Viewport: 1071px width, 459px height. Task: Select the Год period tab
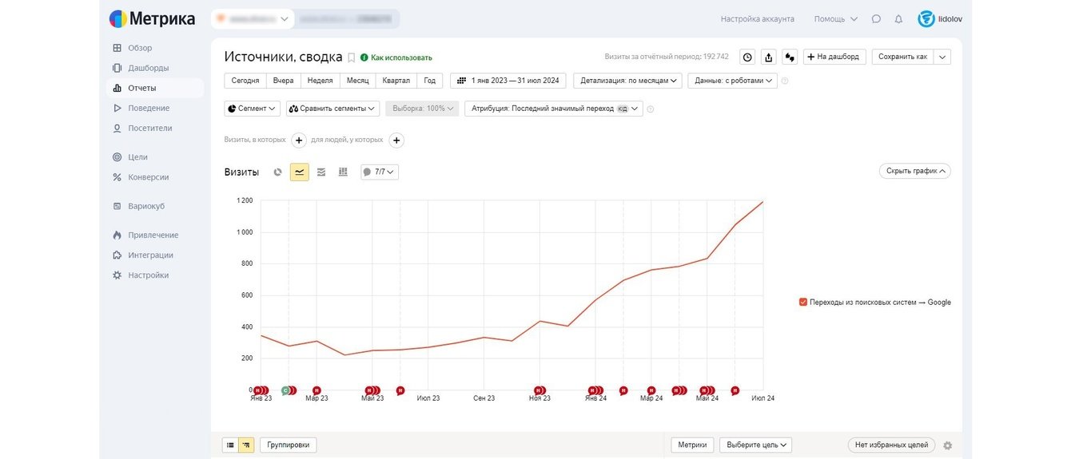(430, 81)
